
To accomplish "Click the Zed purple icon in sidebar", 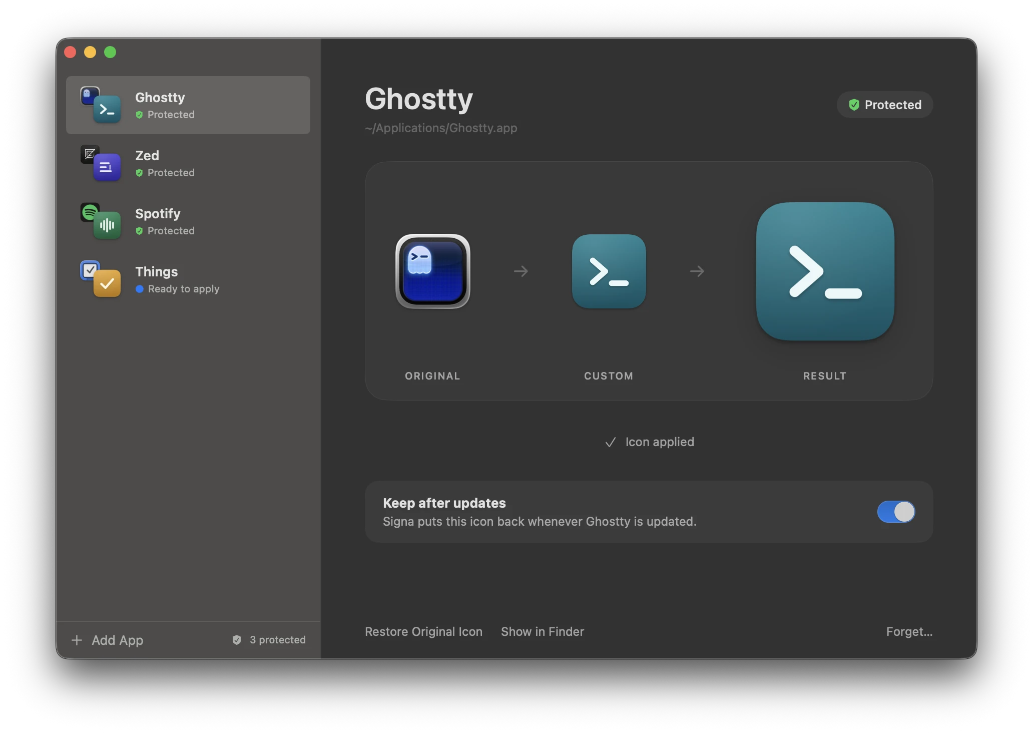I will [x=107, y=167].
